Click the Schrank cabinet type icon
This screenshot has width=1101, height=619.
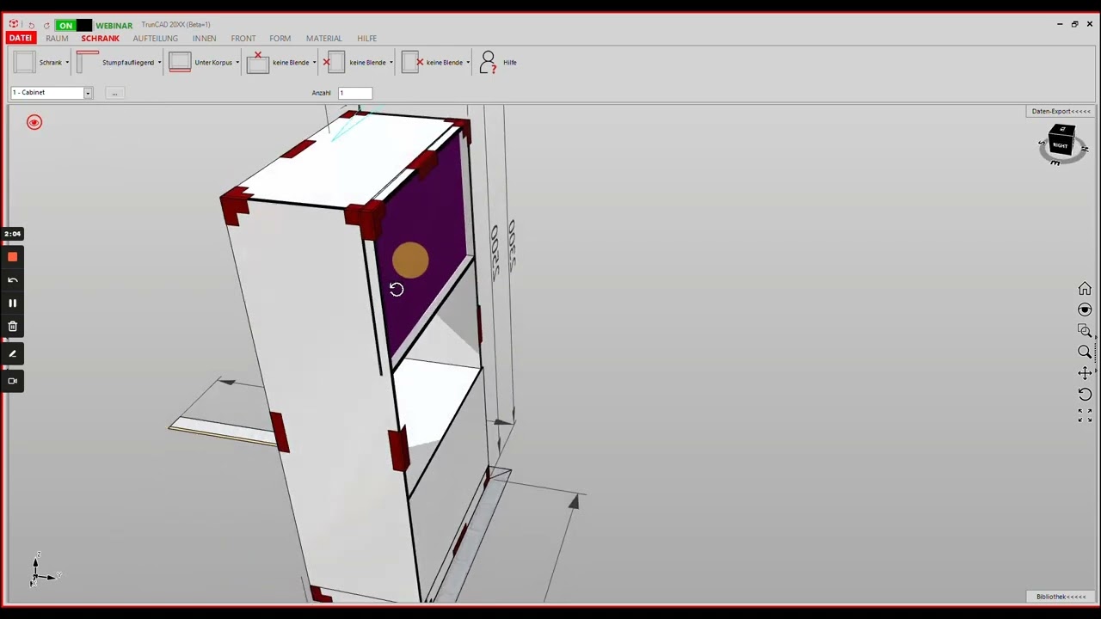(x=25, y=62)
